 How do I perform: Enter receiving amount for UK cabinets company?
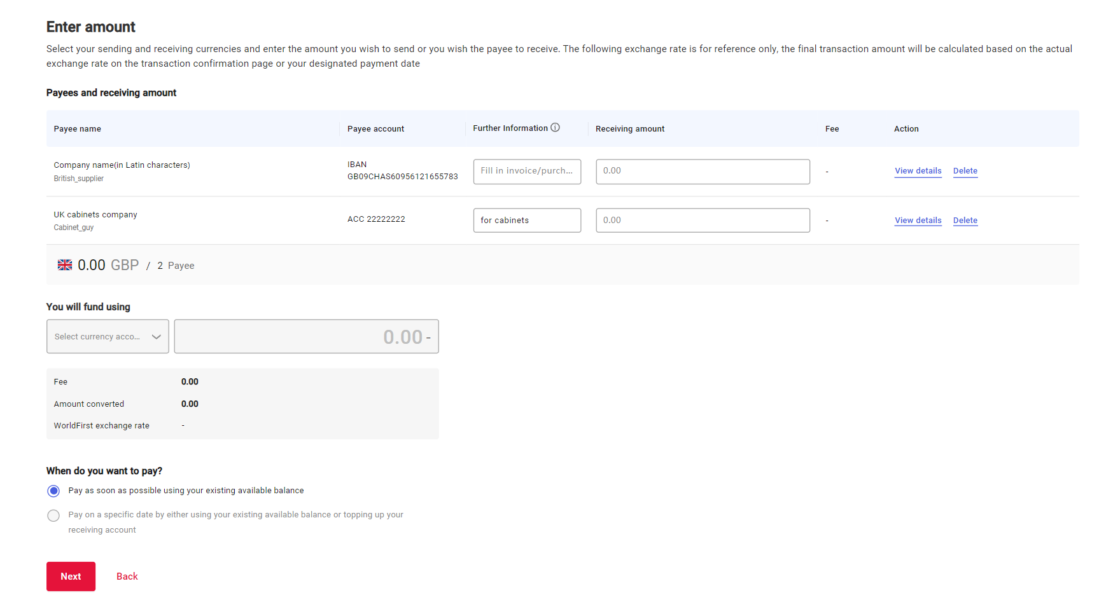click(x=702, y=221)
